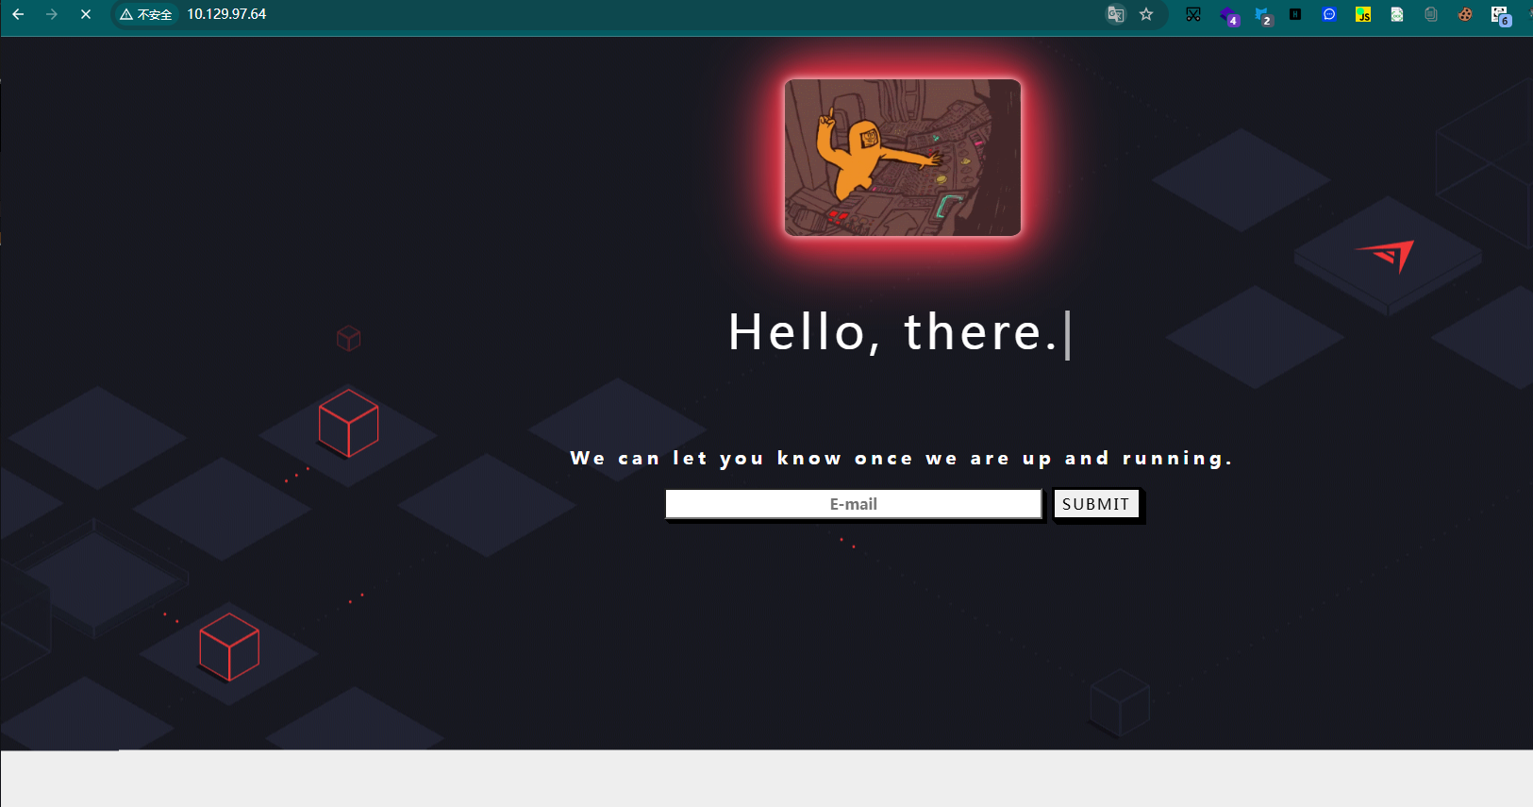This screenshot has width=1533, height=807.
Task: Click the browser forward arrow
Action: [x=52, y=14]
